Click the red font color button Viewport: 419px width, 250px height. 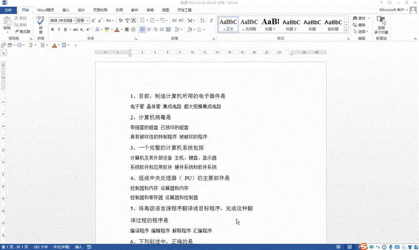click(116, 30)
